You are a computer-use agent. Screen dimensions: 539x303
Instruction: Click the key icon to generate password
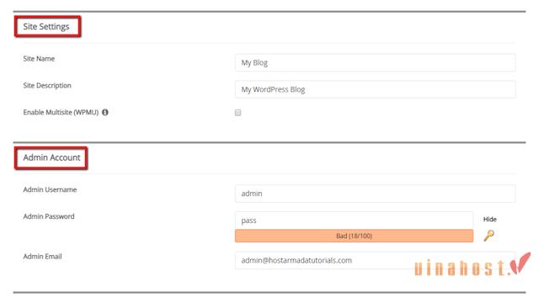[488, 236]
